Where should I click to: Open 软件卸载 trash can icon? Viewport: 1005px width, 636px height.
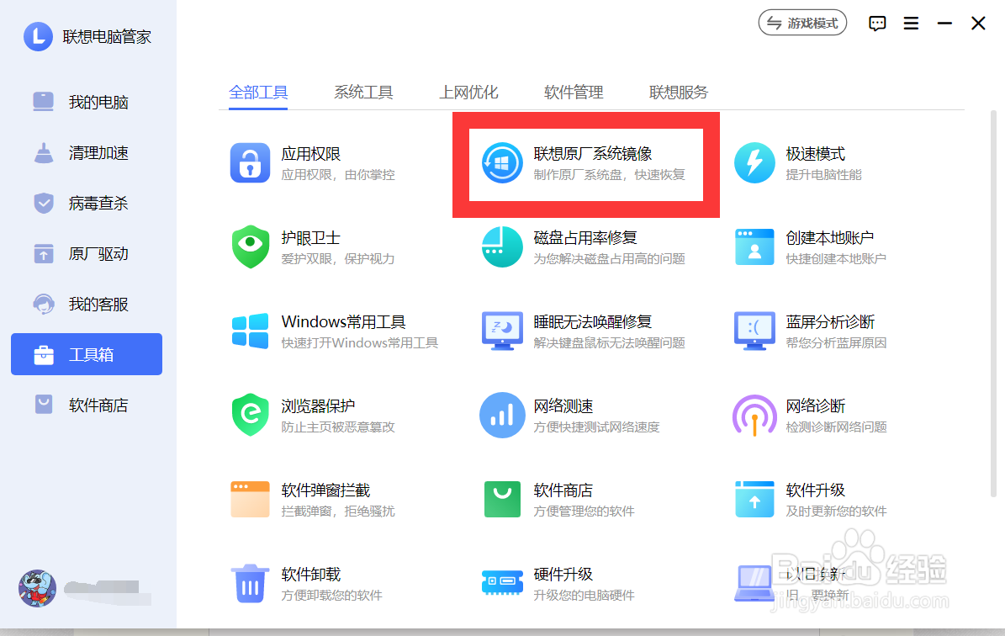click(250, 584)
